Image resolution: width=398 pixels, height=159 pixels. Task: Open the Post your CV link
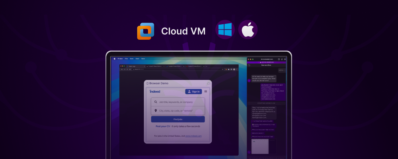tap(163, 126)
